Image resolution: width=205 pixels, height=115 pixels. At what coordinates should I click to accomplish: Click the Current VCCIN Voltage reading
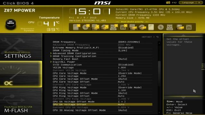click(124, 70)
